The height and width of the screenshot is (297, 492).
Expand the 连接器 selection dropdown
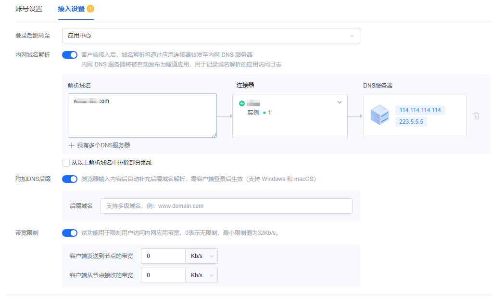point(339,102)
